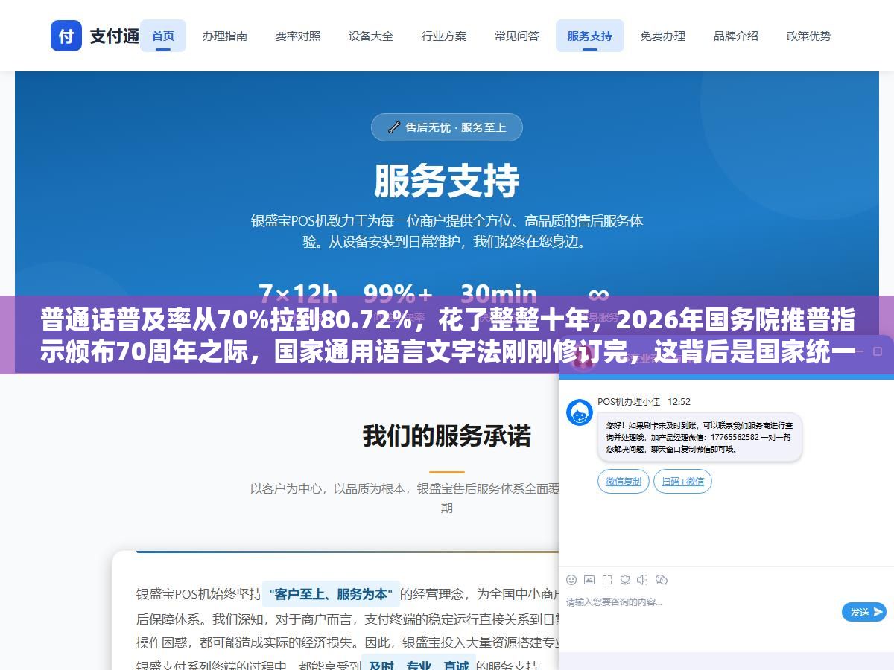
Task: Open 设备大全 in navigation
Action: click(x=371, y=36)
